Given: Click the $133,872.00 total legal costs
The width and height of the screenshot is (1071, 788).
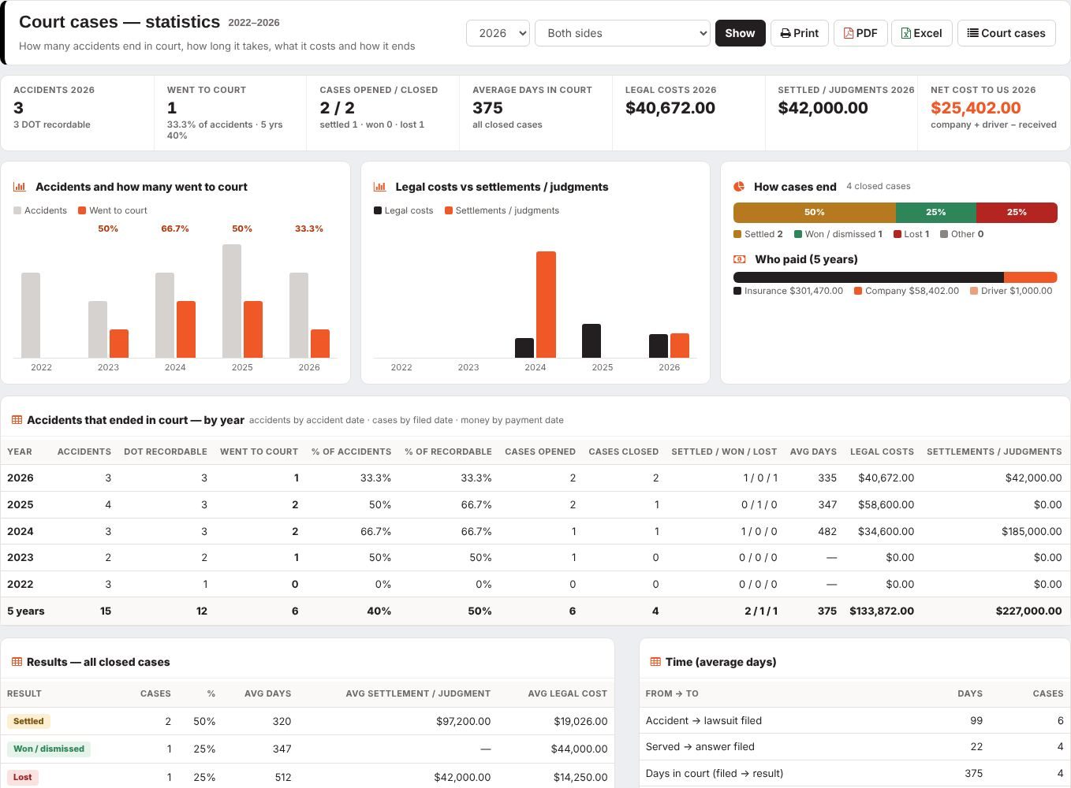Looking at the screenshot, I should coord(882,611).
